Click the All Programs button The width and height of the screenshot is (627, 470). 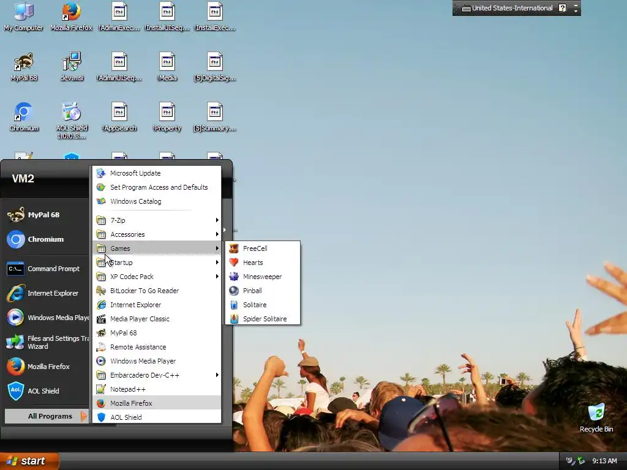click(46, 416)
